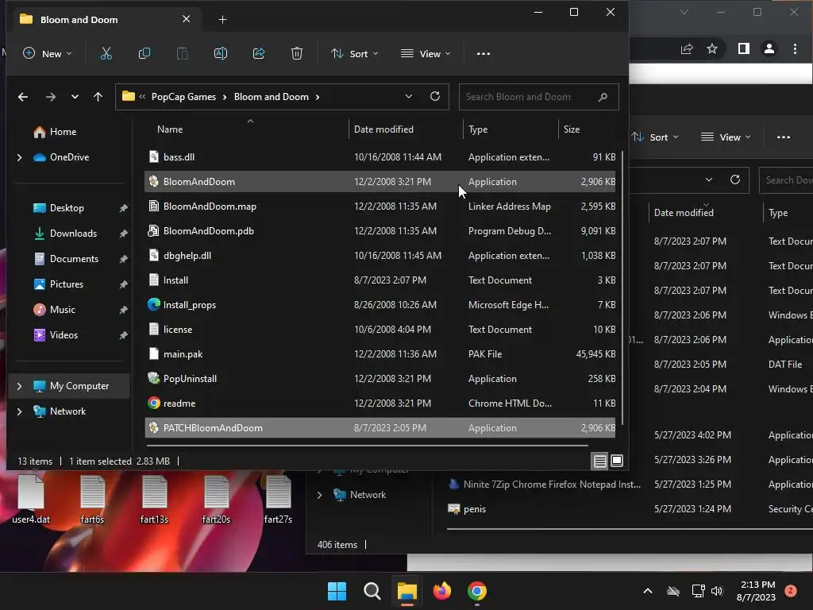
Task: Select the PopUninstall application
Action: tap(380, 379)
